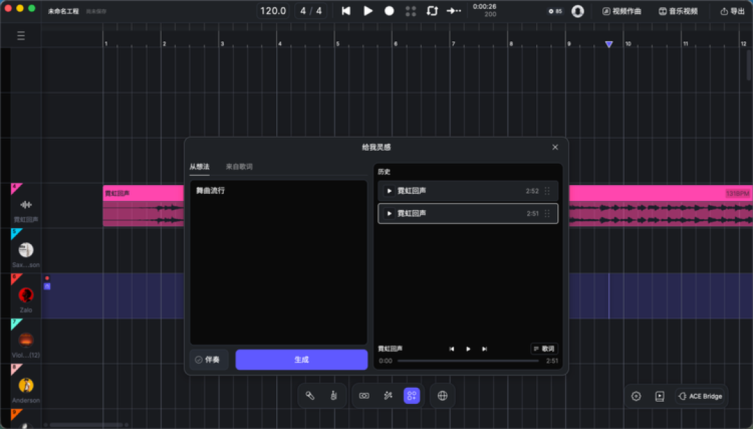Select the pink 霓虹回声 audio clip
This screenshot has width=753, height=429.
pos(143,206)
